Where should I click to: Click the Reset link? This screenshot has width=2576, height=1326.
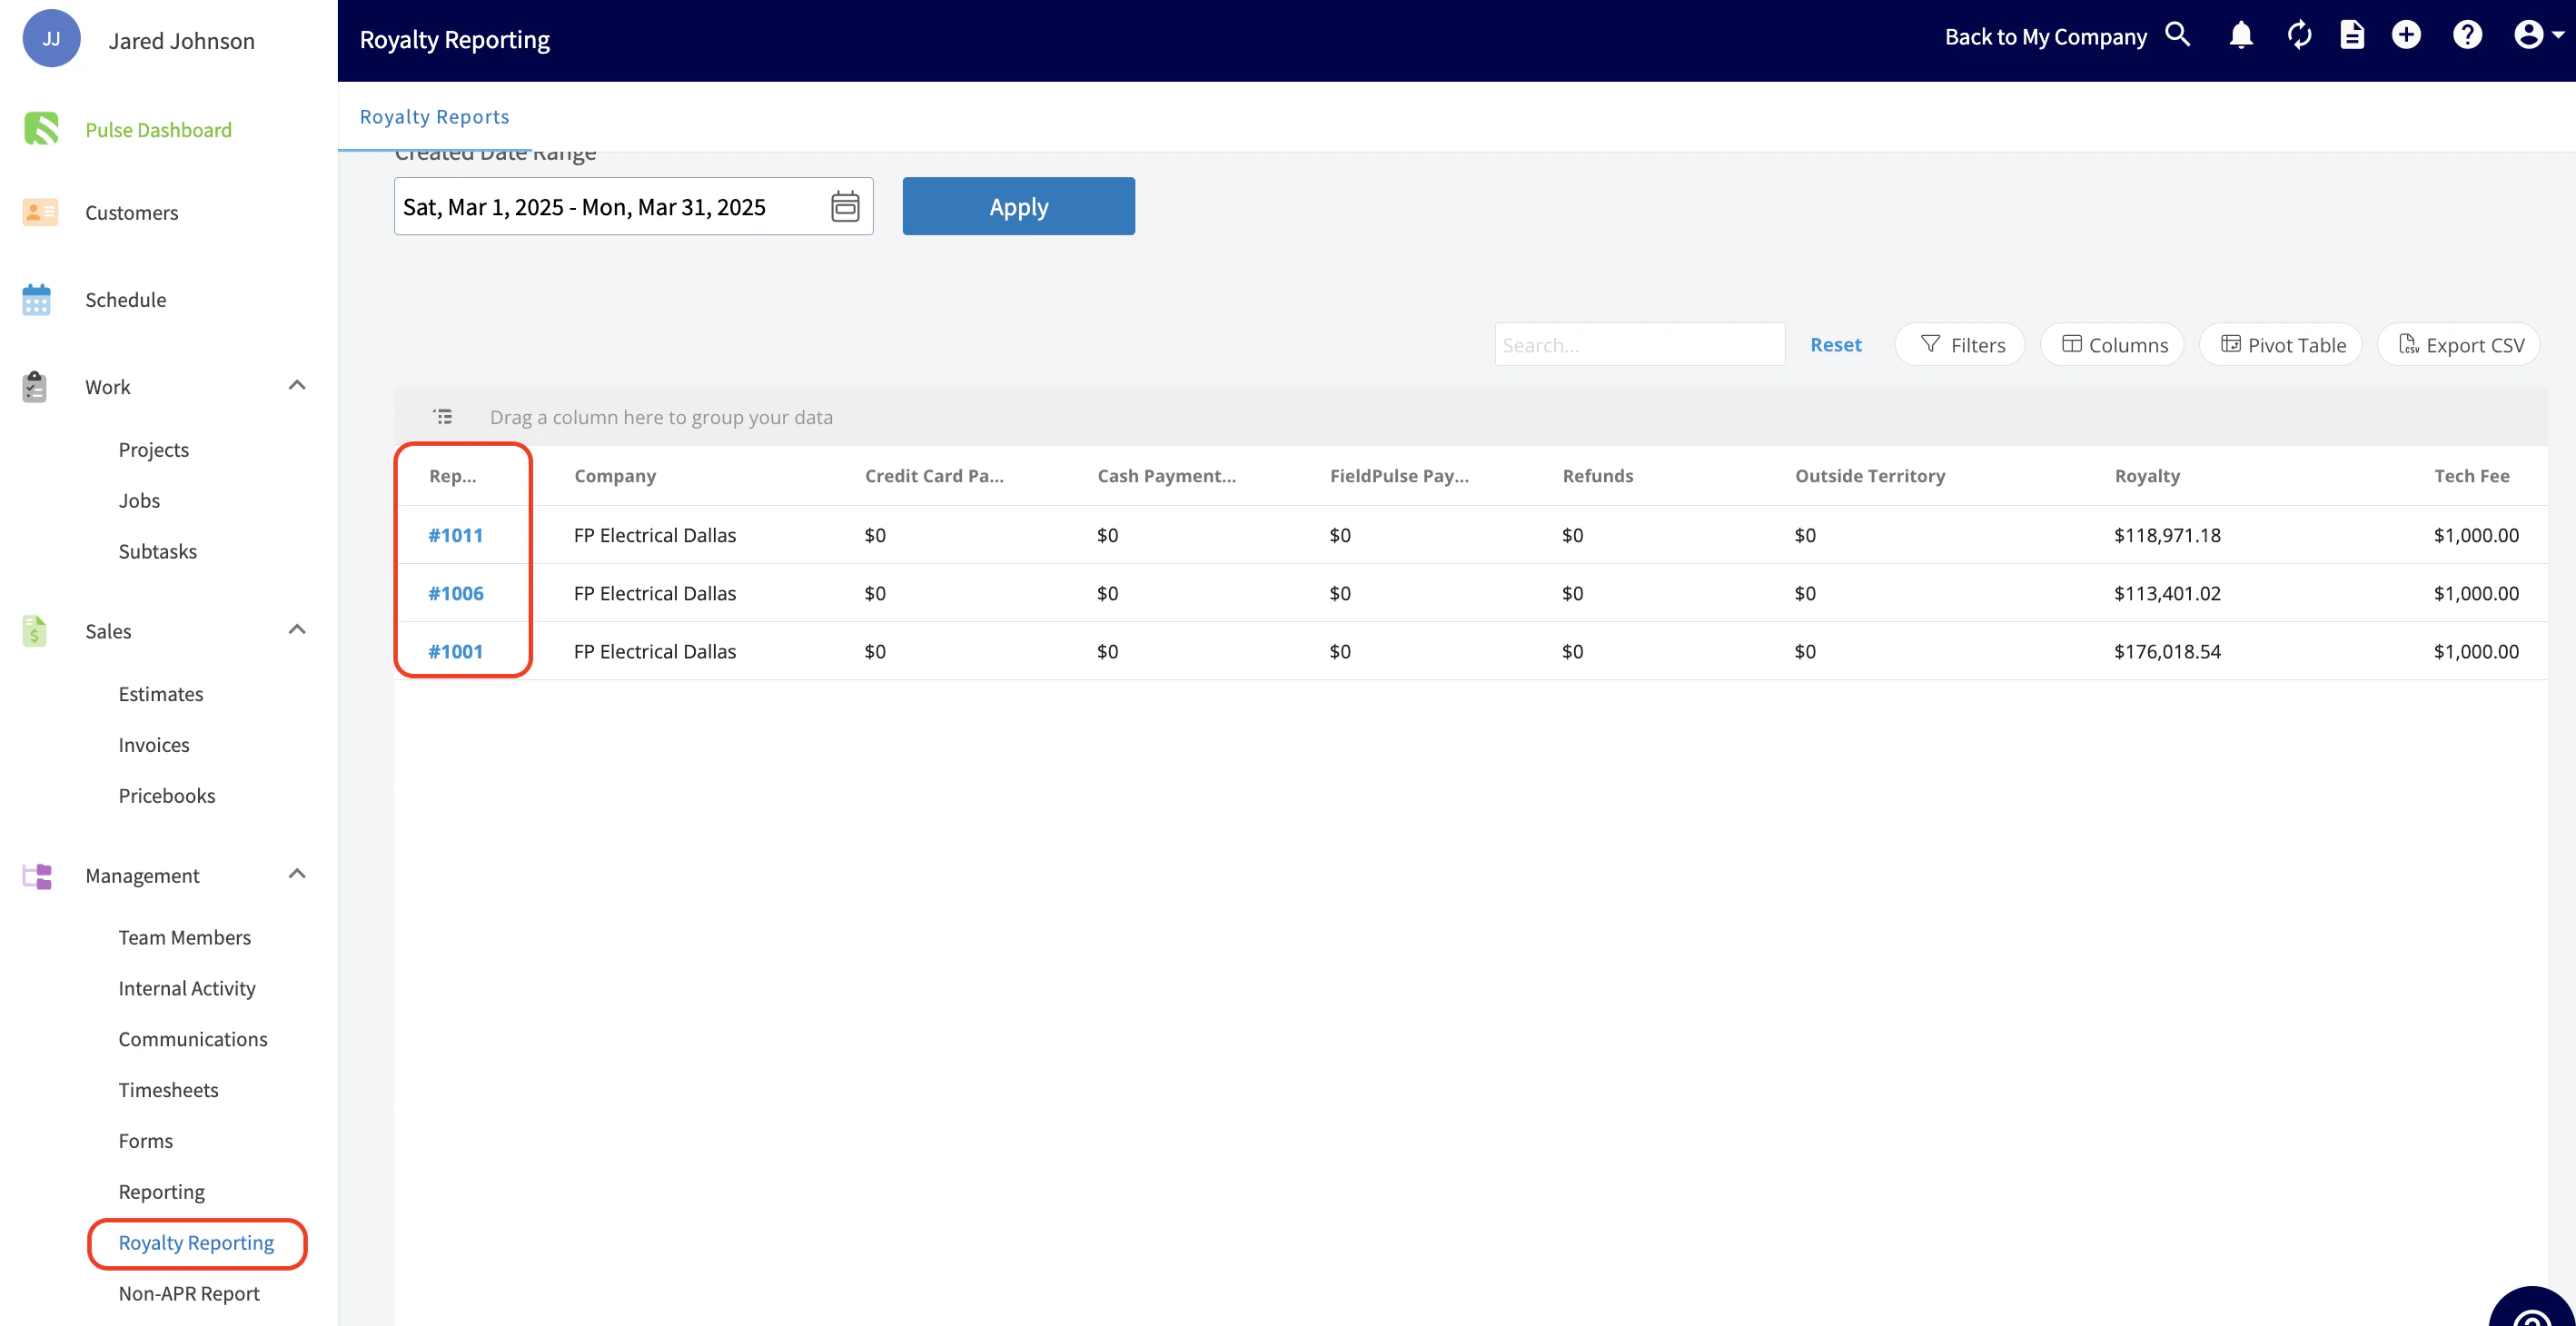[1835, 345]
